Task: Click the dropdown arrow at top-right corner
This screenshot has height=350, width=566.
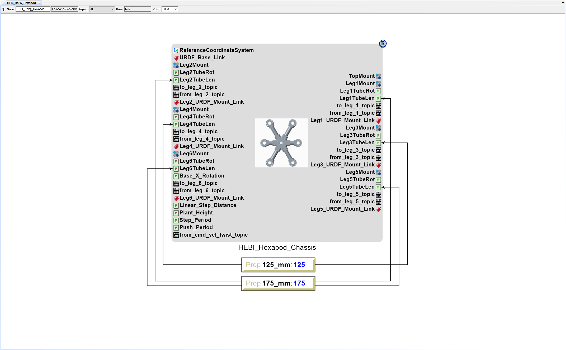Action: [x=562, y=3]
